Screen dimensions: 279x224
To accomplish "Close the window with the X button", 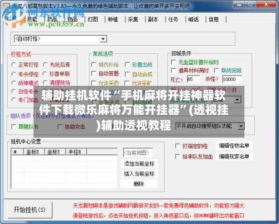I will coord(266,4).
